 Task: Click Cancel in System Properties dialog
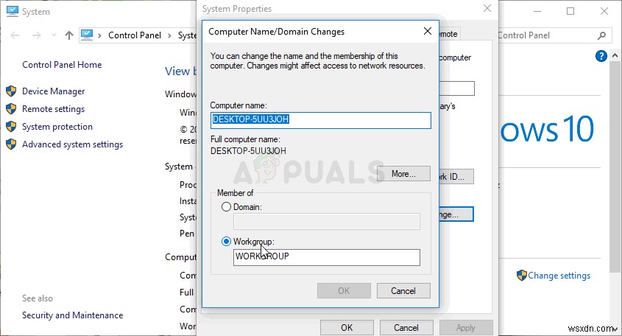(406, 327)
